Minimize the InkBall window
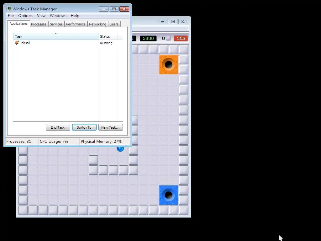321x241 pixels. [162, 22]
